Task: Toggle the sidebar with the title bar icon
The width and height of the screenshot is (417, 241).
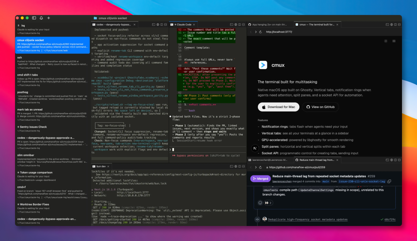Action: coord(34,18)
